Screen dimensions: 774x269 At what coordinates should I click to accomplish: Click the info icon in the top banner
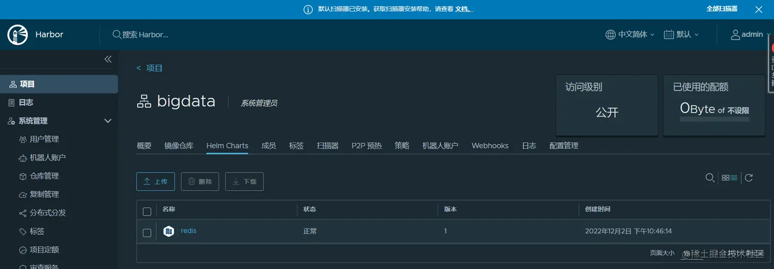[x=308, y=9]
